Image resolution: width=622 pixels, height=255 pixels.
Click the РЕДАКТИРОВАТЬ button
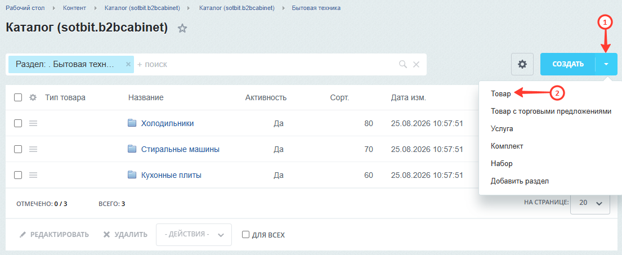pos(55,234)
